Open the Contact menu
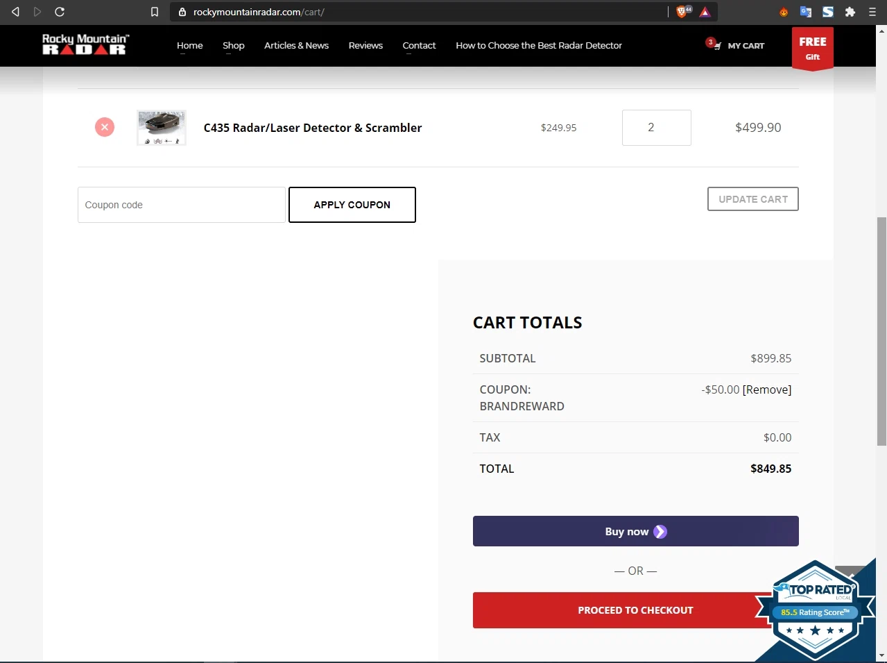887x663 pixels. [x=419, y=45]
